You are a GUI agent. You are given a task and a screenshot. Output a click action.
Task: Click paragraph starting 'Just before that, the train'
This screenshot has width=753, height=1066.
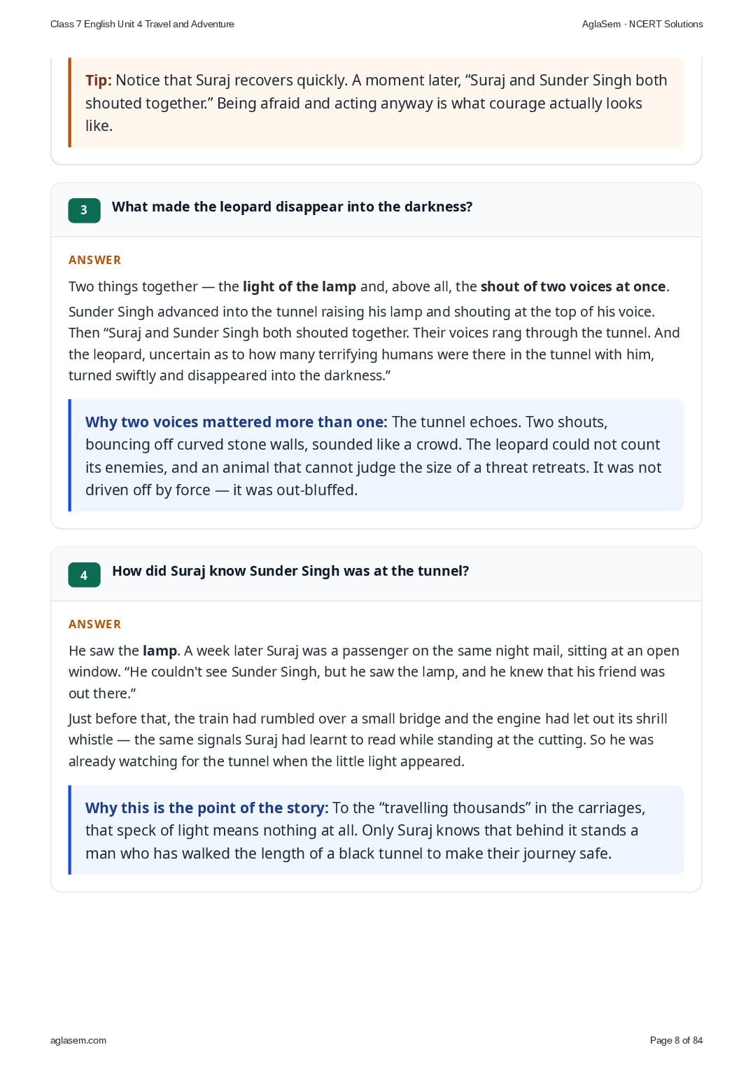[368, 740]
